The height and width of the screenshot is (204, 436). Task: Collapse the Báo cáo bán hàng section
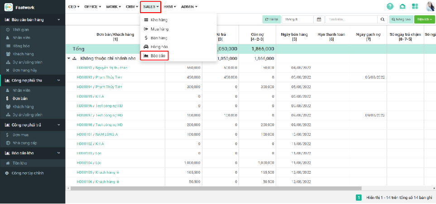click(x=58, y=20)
